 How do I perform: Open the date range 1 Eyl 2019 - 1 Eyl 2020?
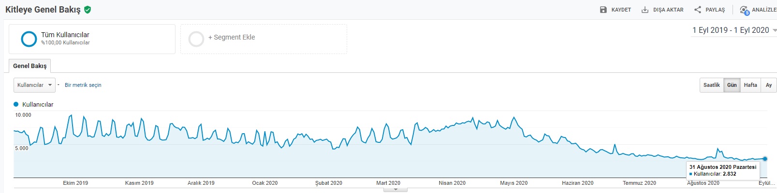tap(731, 30)
